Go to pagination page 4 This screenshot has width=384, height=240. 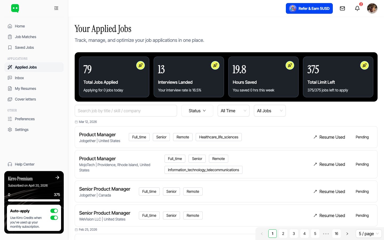[305, 234]
